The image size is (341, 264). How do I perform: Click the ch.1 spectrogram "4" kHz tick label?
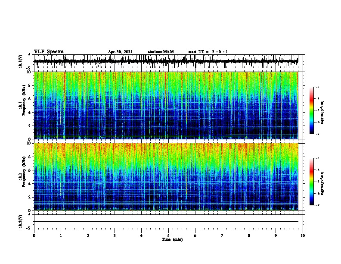click(30, 113)
